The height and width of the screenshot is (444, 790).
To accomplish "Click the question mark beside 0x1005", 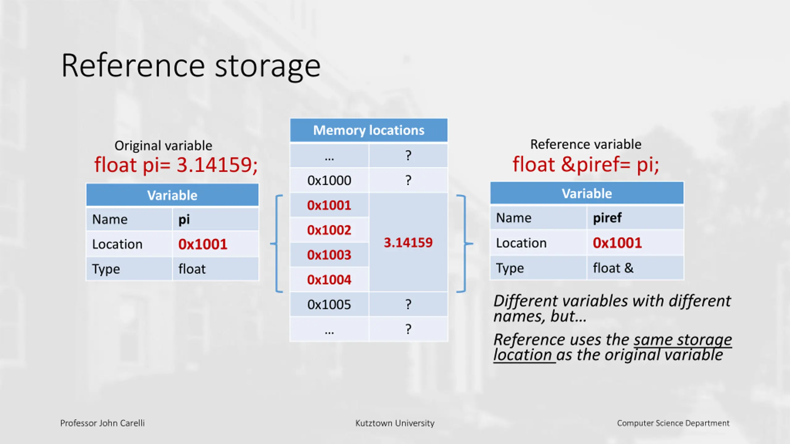I will coord(408,304).
